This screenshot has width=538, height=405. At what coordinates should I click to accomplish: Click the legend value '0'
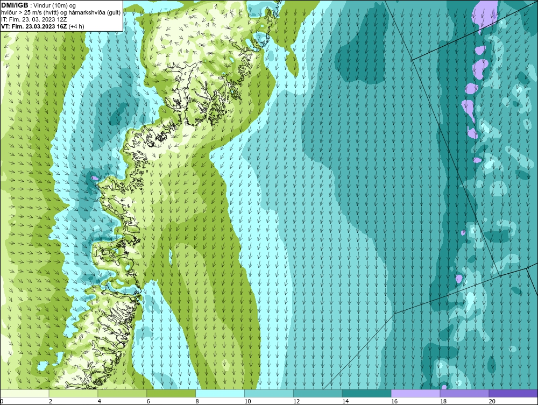point(2,401)
